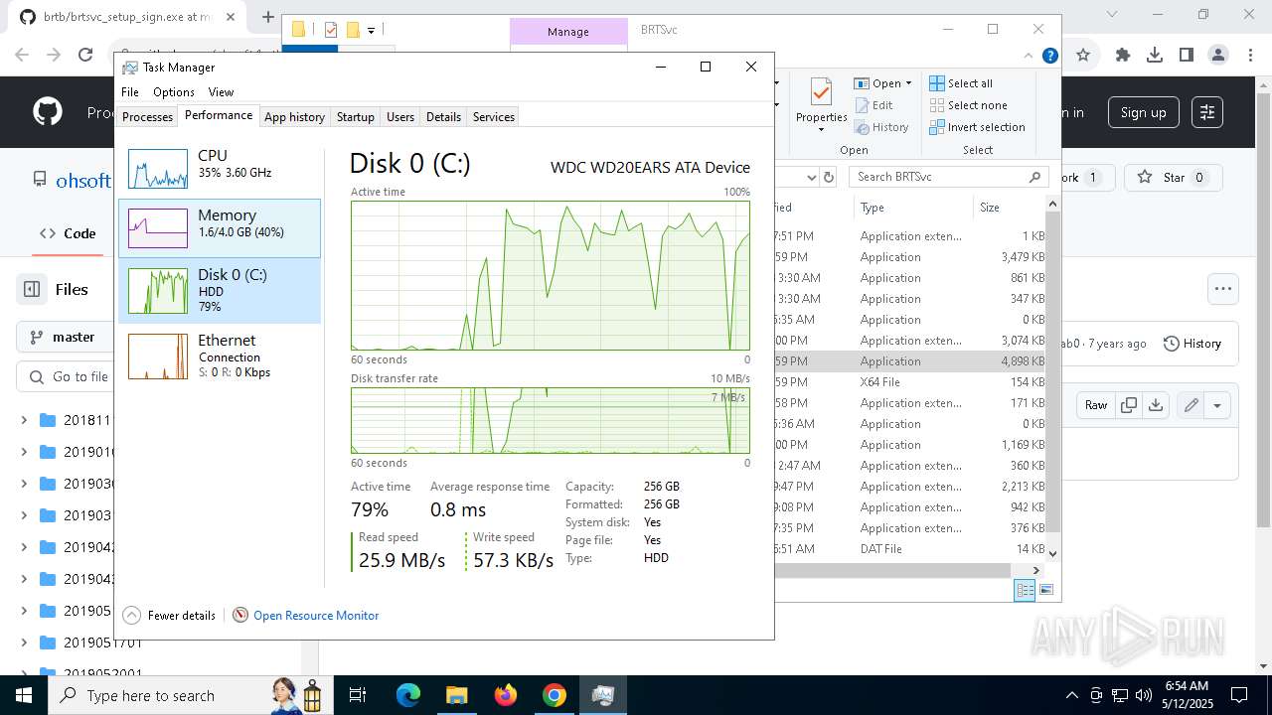
Task: Click the GitHub logo
Action: pos(48,112)
